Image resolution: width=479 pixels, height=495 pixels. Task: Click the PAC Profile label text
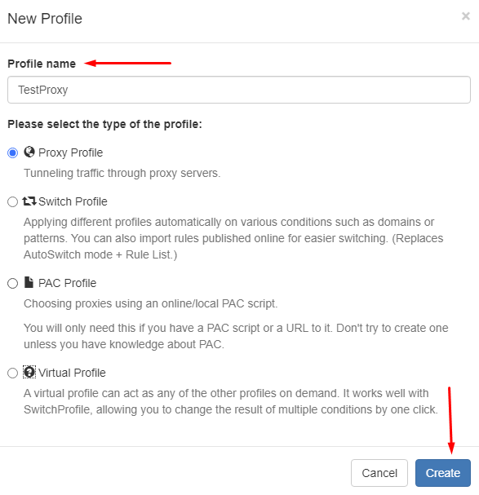point(67,283)
